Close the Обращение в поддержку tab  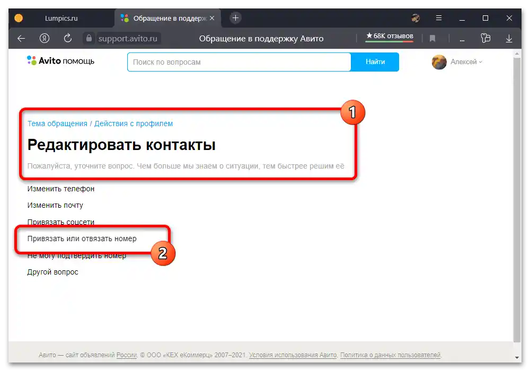pos(212,18)
